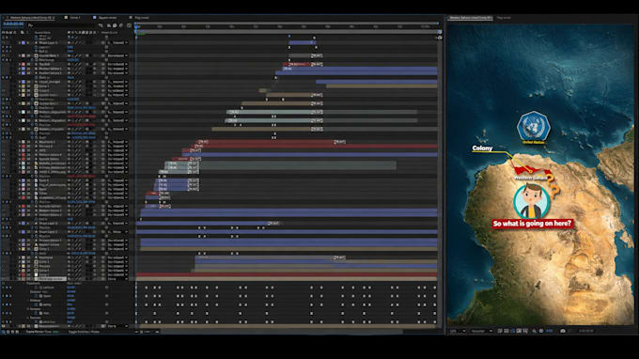Viewport: 639px width, 359px height.
Task: Toggle the Graph Editor button in timeline header
Action: 129,25
